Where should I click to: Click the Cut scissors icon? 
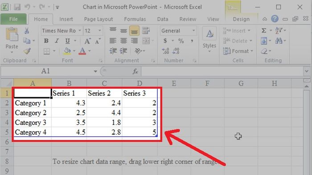pyautogui.click(x=26, y=31)
